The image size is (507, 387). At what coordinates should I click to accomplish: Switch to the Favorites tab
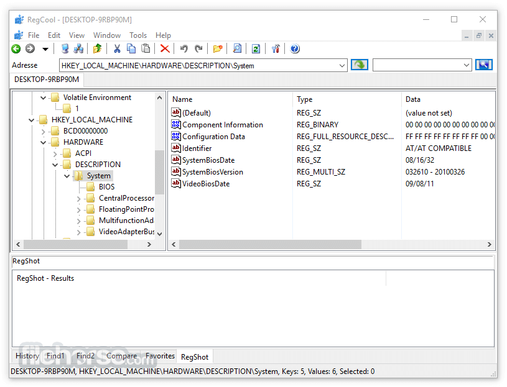160,356
